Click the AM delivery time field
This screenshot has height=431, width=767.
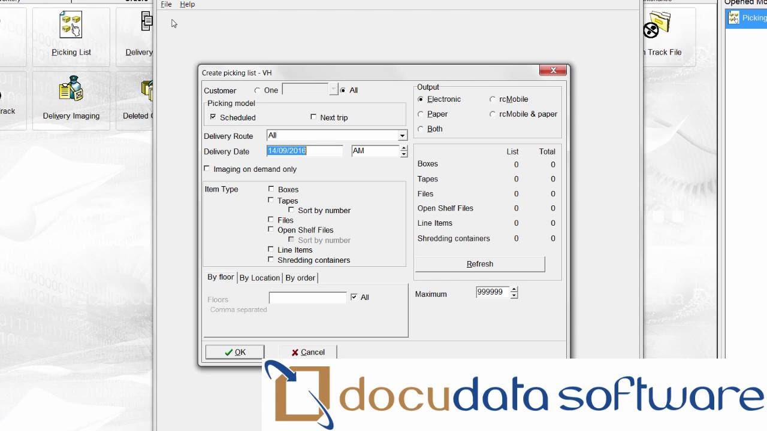[375, 151]
